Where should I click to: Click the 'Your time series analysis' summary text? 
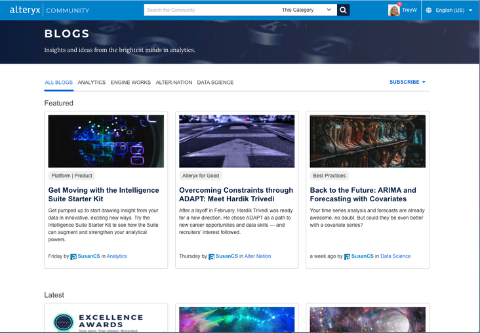tap(367, 218)
